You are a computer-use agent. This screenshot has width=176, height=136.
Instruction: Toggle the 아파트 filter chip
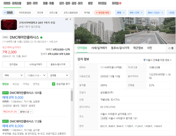(9, 13)
